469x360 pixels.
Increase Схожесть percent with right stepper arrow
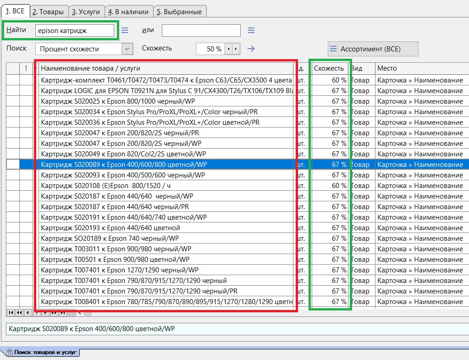click(236, 49)
